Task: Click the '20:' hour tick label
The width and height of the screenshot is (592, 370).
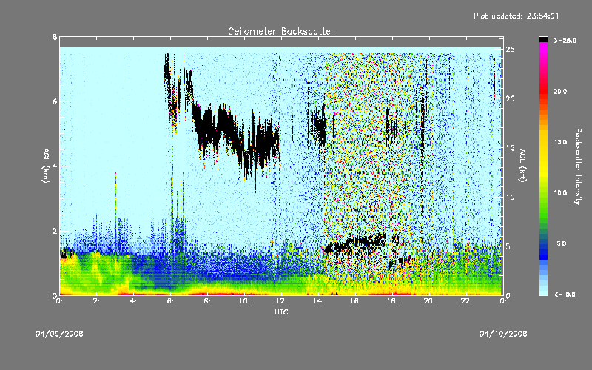Action: [430, 301]
